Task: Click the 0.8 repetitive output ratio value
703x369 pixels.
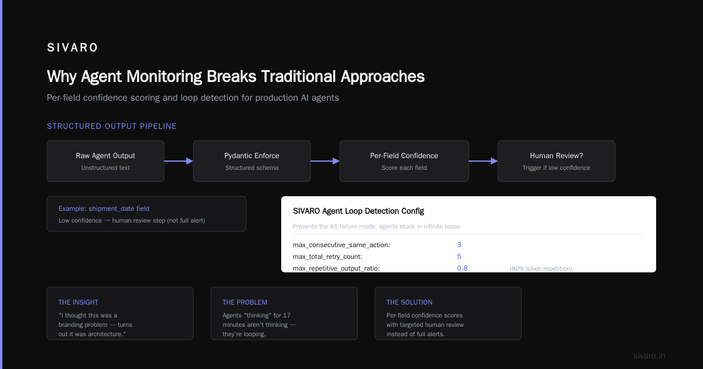Action: tap(462, 268)
